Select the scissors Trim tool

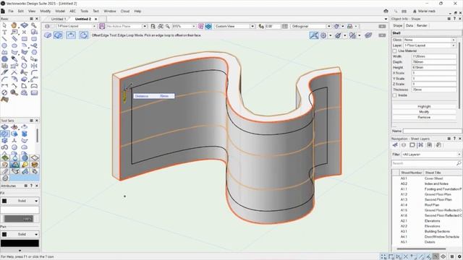point(24,72)
